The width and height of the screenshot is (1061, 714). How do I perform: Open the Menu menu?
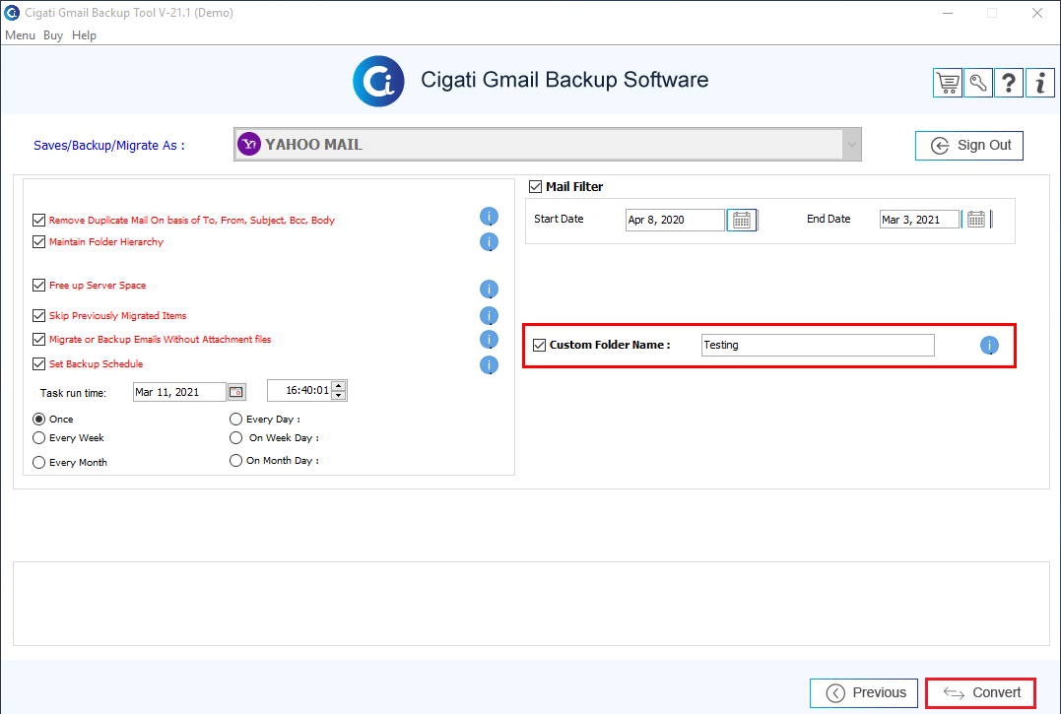pos(20,35)
